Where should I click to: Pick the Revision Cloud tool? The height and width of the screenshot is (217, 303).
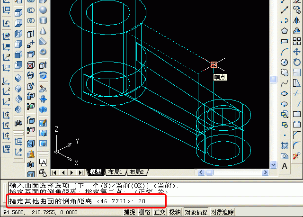pyautogui.click(x=285, y=72)
